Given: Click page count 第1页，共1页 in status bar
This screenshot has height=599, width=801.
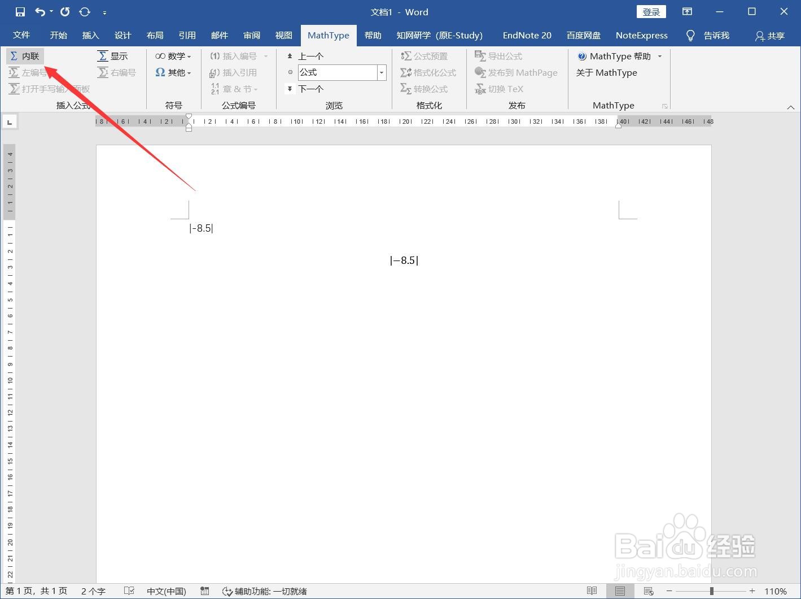Looking at the screenshot, I should pos(36,591).
